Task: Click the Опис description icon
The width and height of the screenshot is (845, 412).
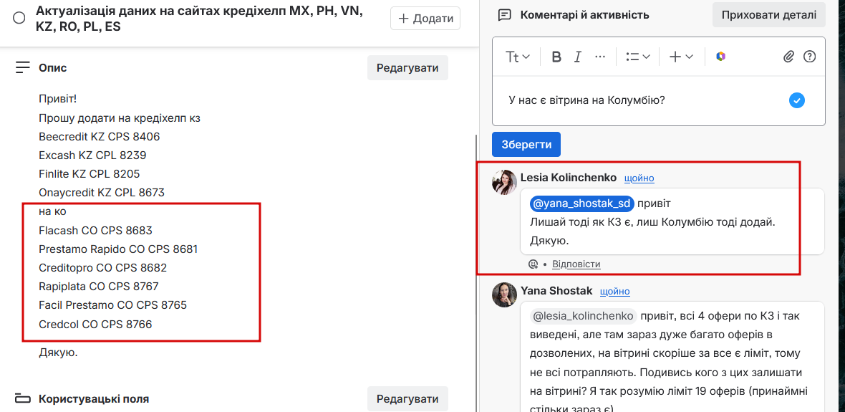Action: point(23,67)
